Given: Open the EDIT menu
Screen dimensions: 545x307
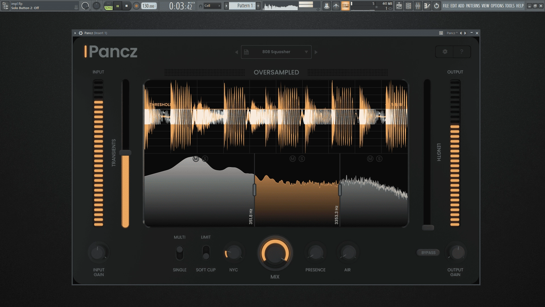Looking at the screenshot, I should tap(454, 6).
